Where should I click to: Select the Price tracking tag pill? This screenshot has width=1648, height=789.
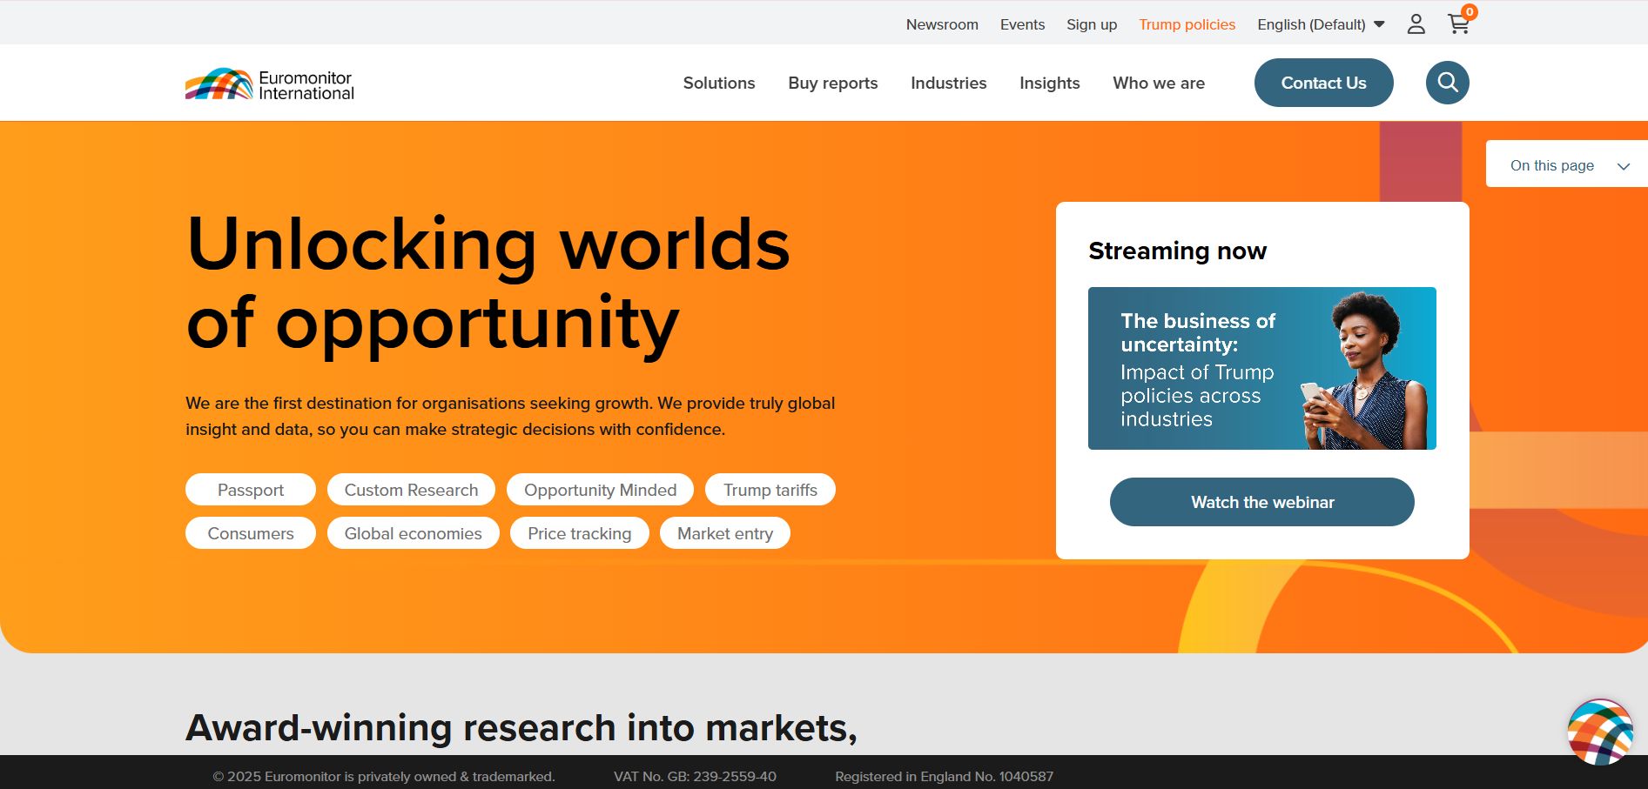coord(579,533)
